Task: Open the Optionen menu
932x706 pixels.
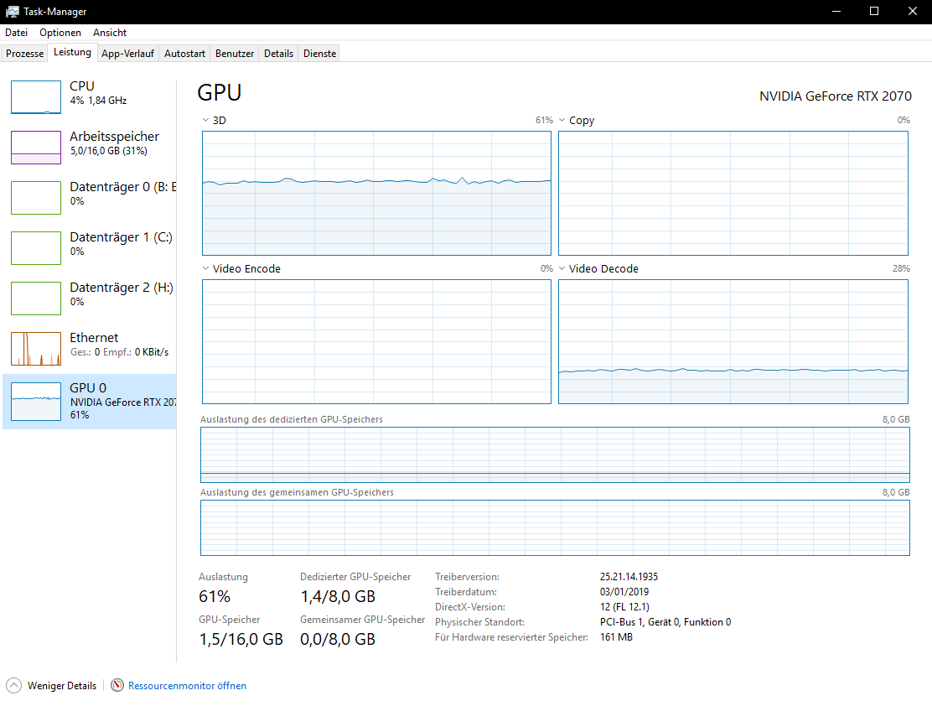Action: pyautogui.click(x=60, y=33)
